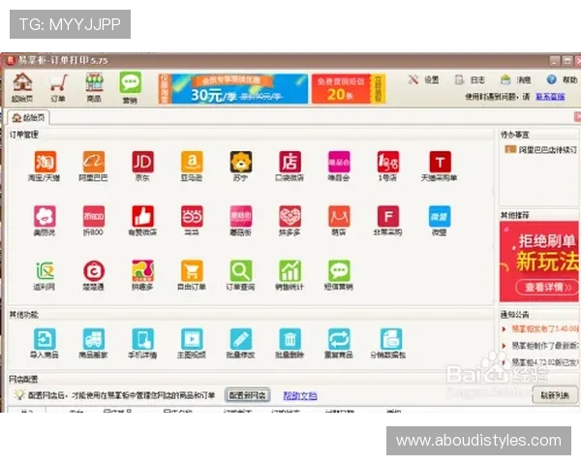Open the 折800 icon

point(93,216)
